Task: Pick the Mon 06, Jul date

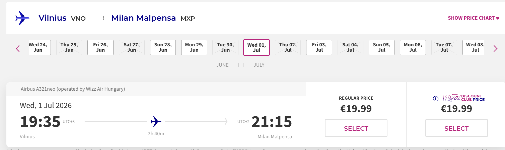Action: [x=413, y=47]
